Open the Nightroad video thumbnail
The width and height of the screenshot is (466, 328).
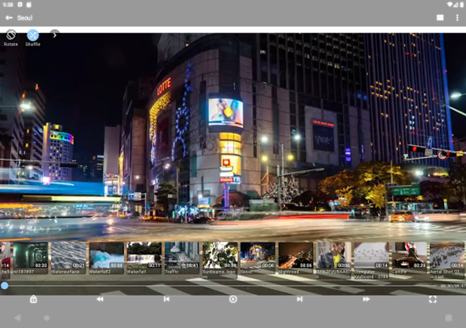296,258
